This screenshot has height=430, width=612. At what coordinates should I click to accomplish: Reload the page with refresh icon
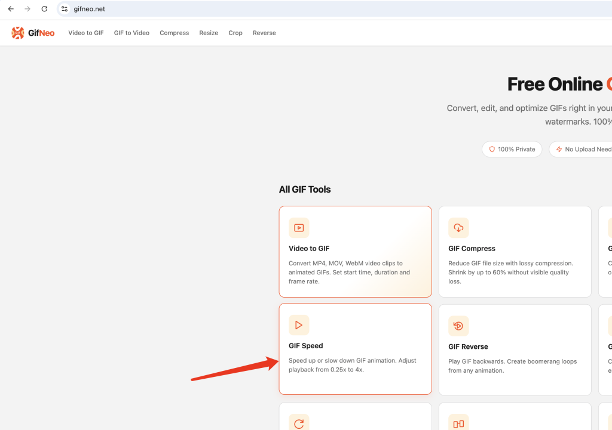click(x=44, y=8)
